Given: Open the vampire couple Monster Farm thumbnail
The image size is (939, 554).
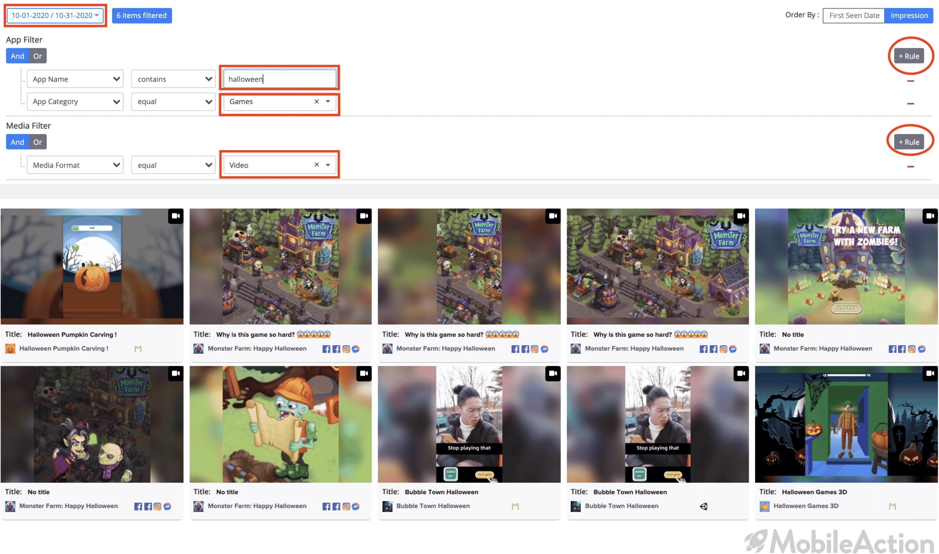Looking at the screenshot, I should click(92, 424).
